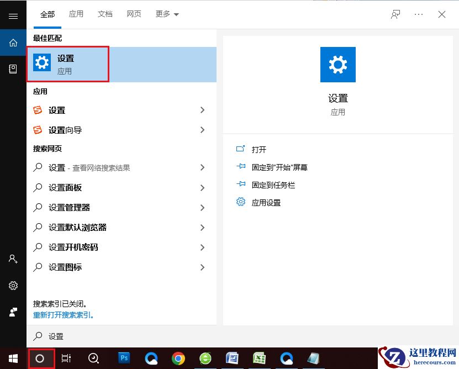Open Task View on the taskbar
459x369 pixels.
click(x=66, y=359)
